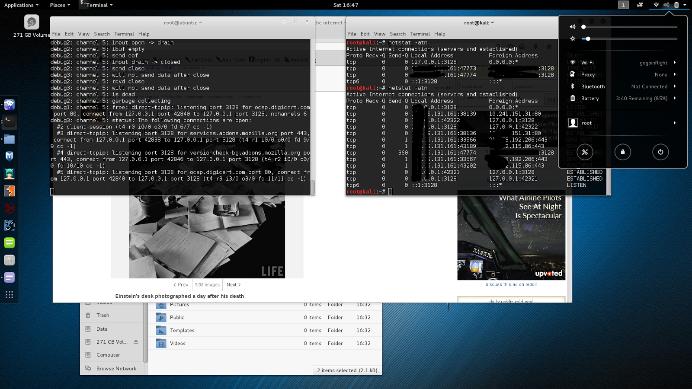This screenshot has width=692, height=389.
Task: Click the clock Sat 16:47
Action: click(x=346, y=5)
